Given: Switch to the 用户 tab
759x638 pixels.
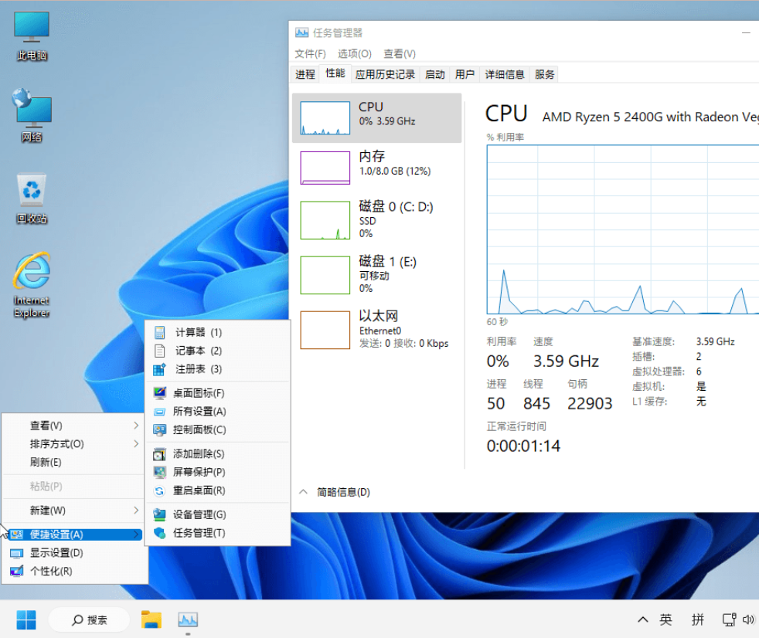Looking at the screenshot, I should (465, 74).
